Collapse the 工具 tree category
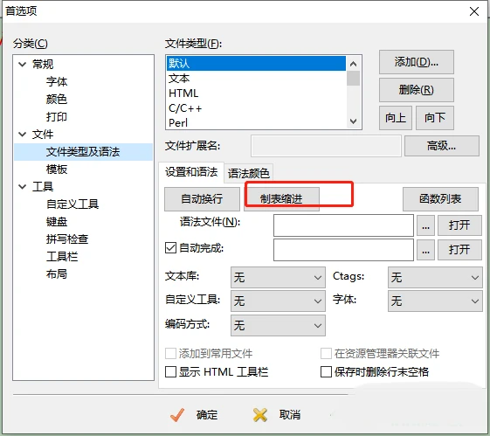 click(x=22, y=187)
